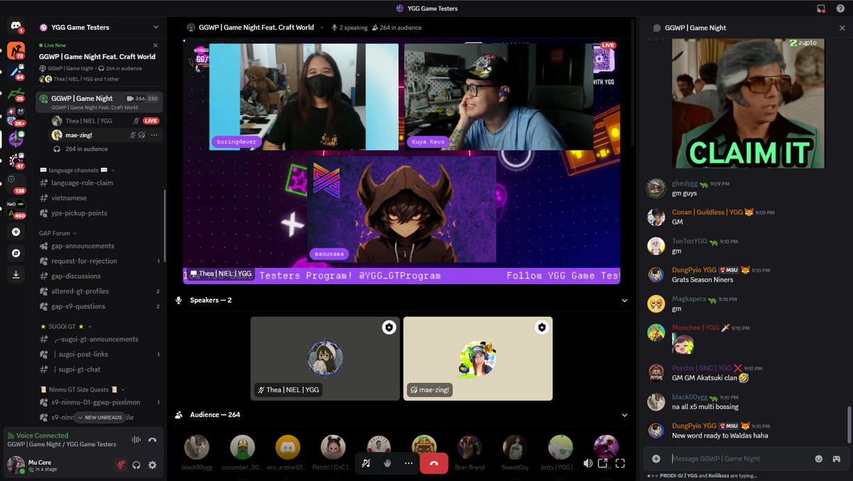This screenshot has width=853, height=481.
Task: Open noise suppression waveform icon
Action: tap(136, 440)
